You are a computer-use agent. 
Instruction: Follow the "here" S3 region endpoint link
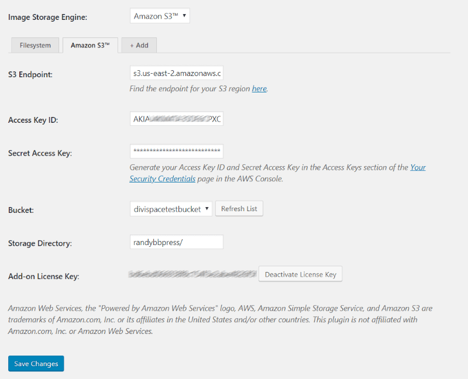tap(259, 89)
